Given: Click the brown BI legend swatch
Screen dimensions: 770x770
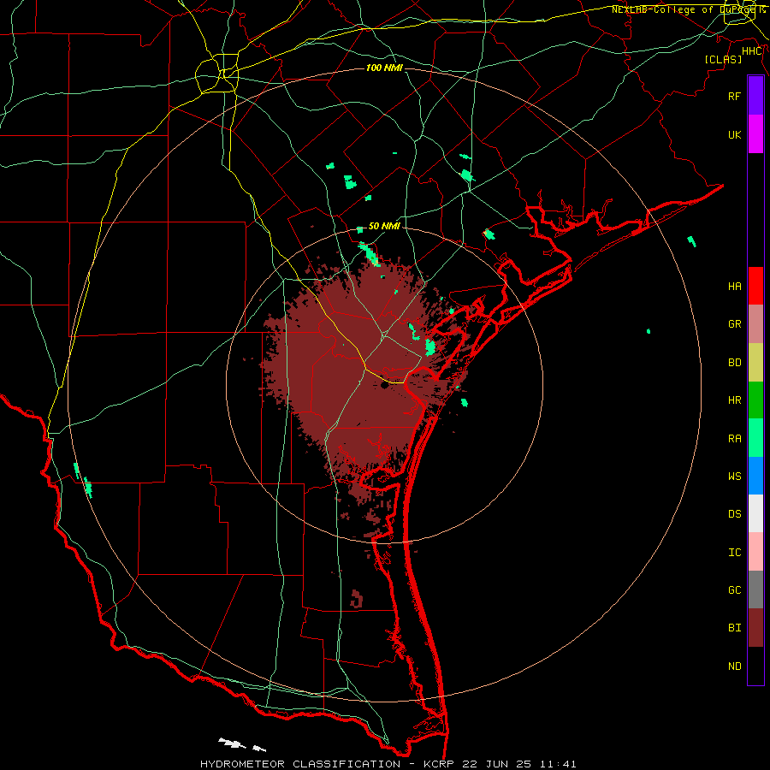Looking at the screenshot, I should (755, 628).
